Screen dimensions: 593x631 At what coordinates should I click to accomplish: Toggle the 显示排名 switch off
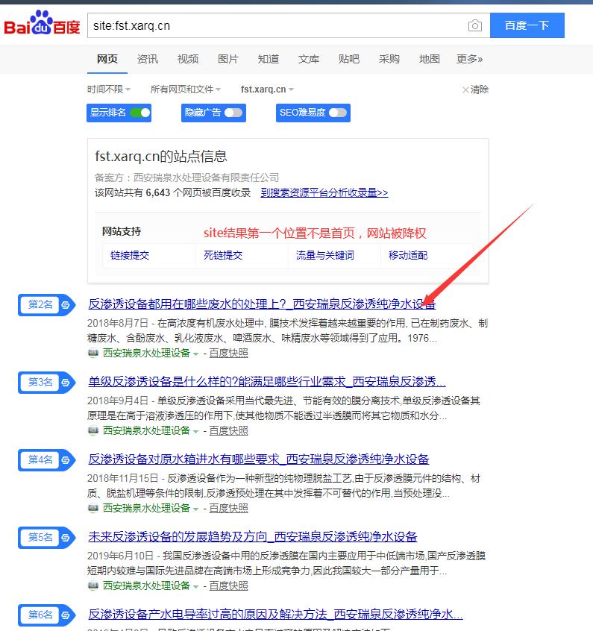tap(139, 113)
